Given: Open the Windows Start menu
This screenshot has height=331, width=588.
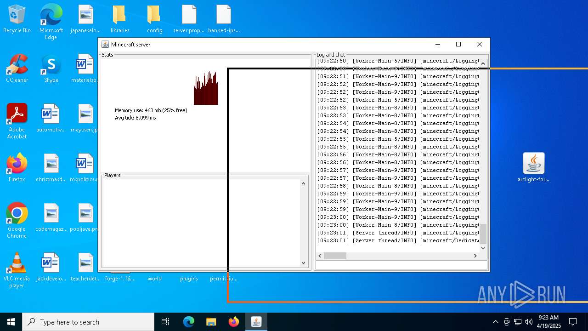Looking at the screenshot, I should 11,322.
